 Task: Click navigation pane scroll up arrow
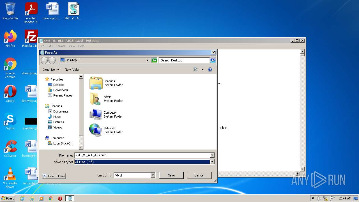click(x=81, y=76)
